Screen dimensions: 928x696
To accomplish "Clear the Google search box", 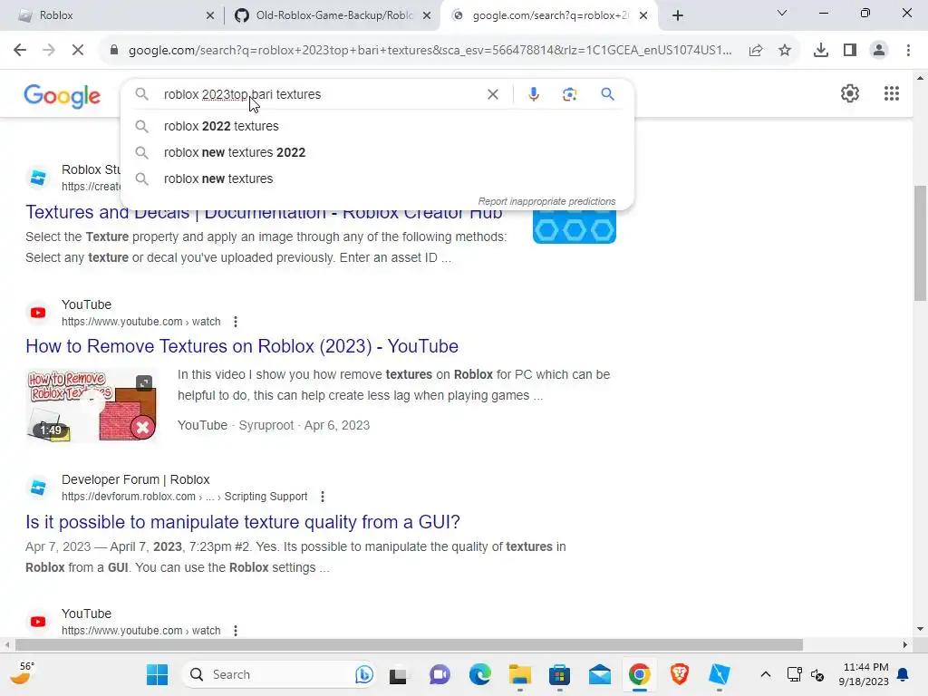I will (492, 94).
